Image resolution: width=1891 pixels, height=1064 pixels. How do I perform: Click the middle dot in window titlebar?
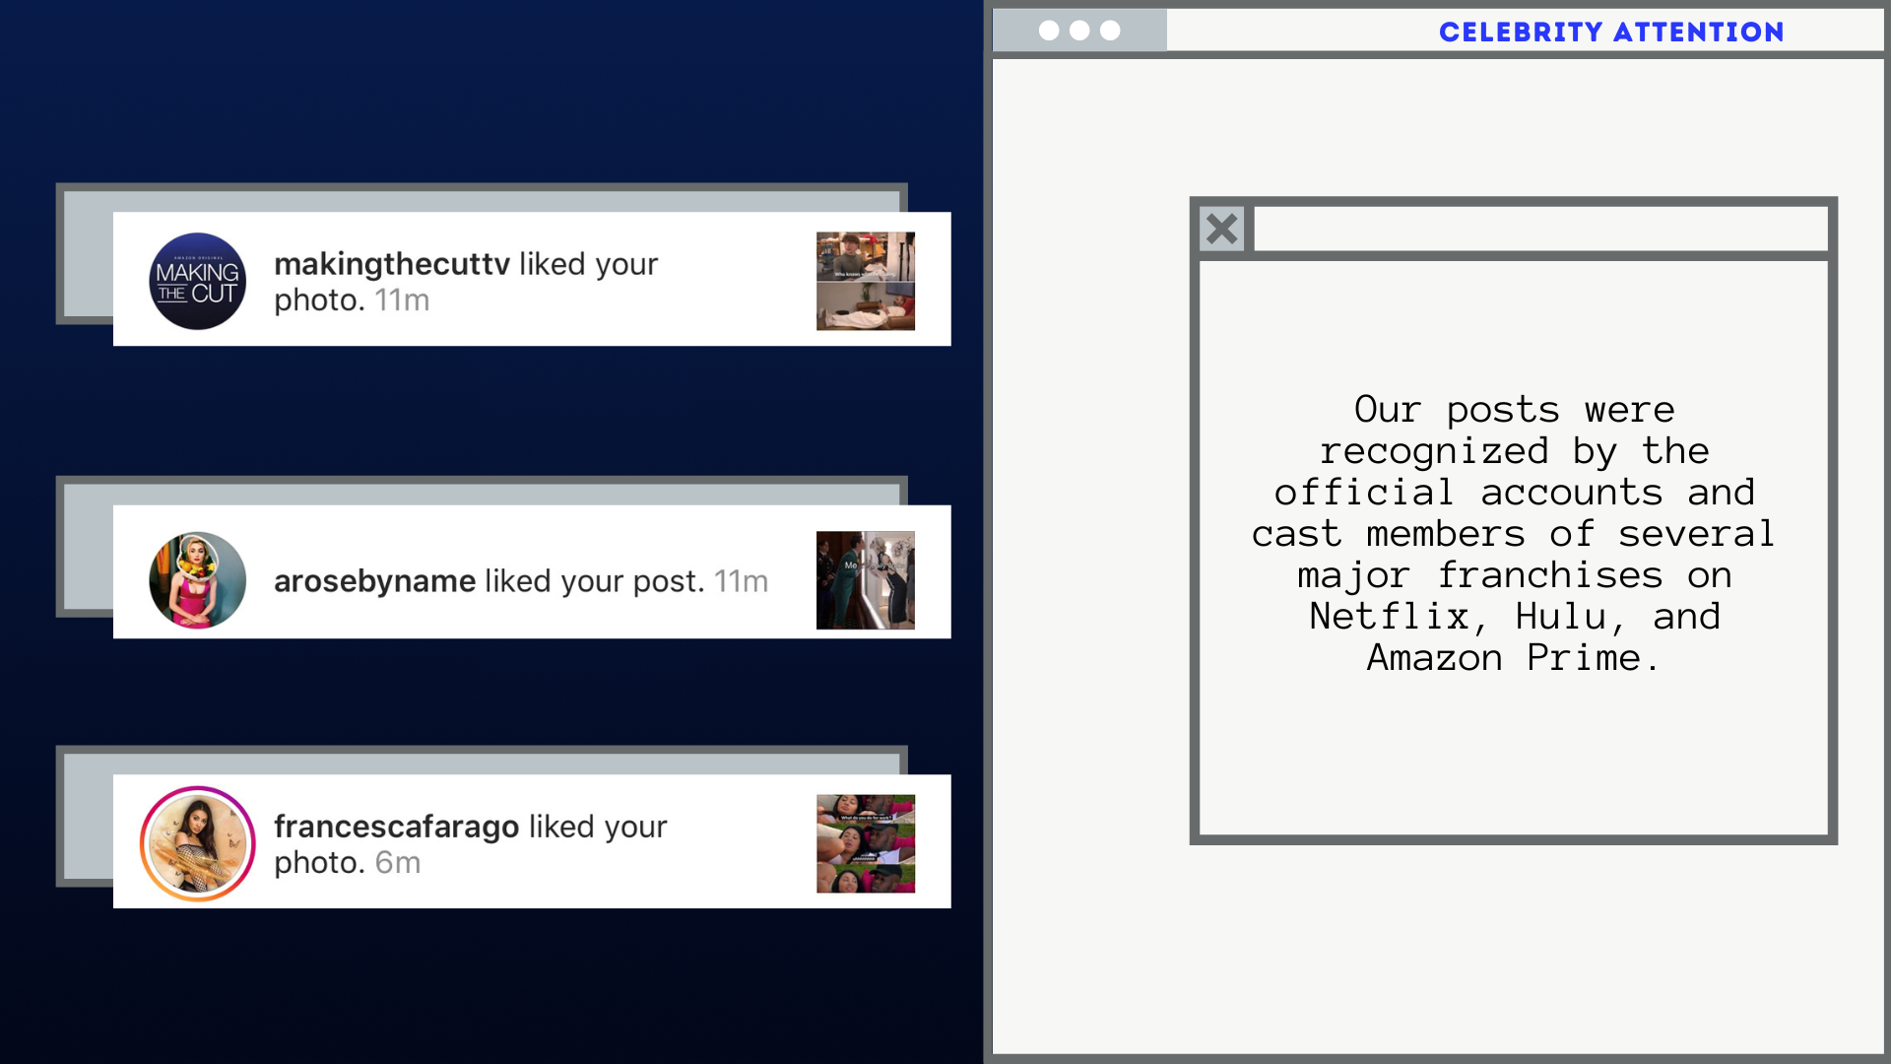coord(1079,31)
